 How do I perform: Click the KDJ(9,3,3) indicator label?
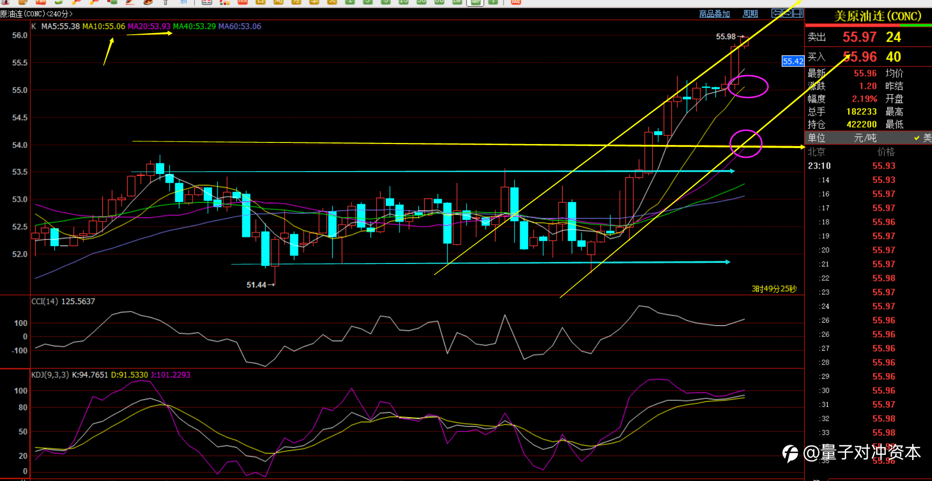[x=50, y=375]
